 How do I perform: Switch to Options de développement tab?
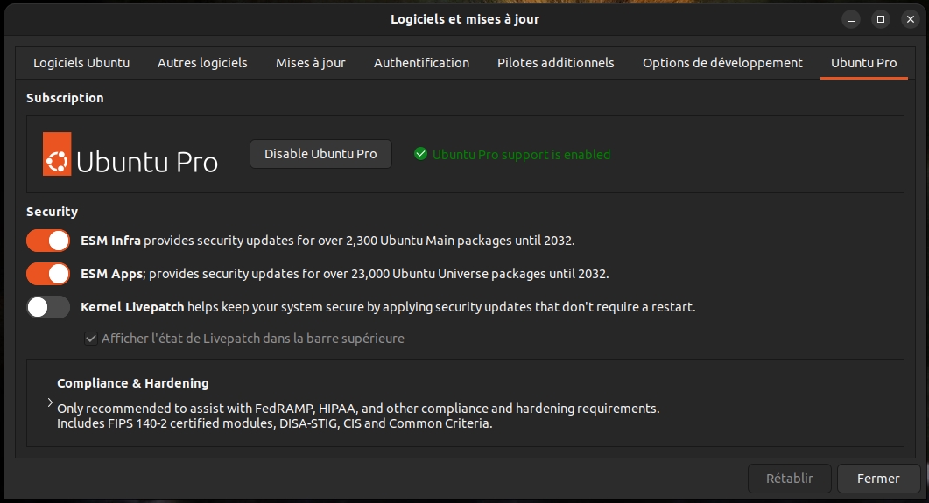722,63
